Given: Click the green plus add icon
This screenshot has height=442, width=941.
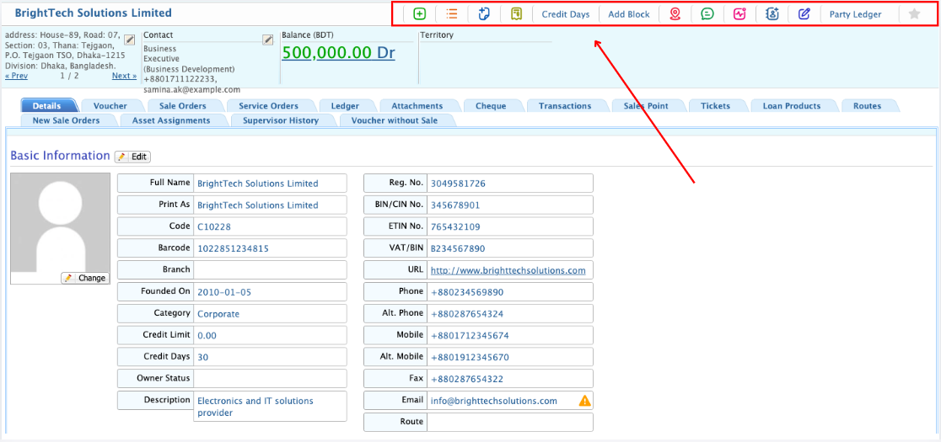Looking at the screenshot, I should (419, 14).
